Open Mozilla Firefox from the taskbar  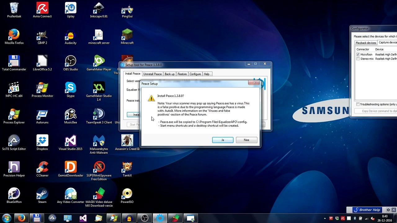tap(21, 218)
